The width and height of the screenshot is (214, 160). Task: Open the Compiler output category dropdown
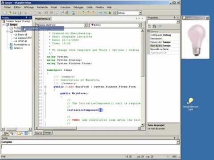[178, 142]
